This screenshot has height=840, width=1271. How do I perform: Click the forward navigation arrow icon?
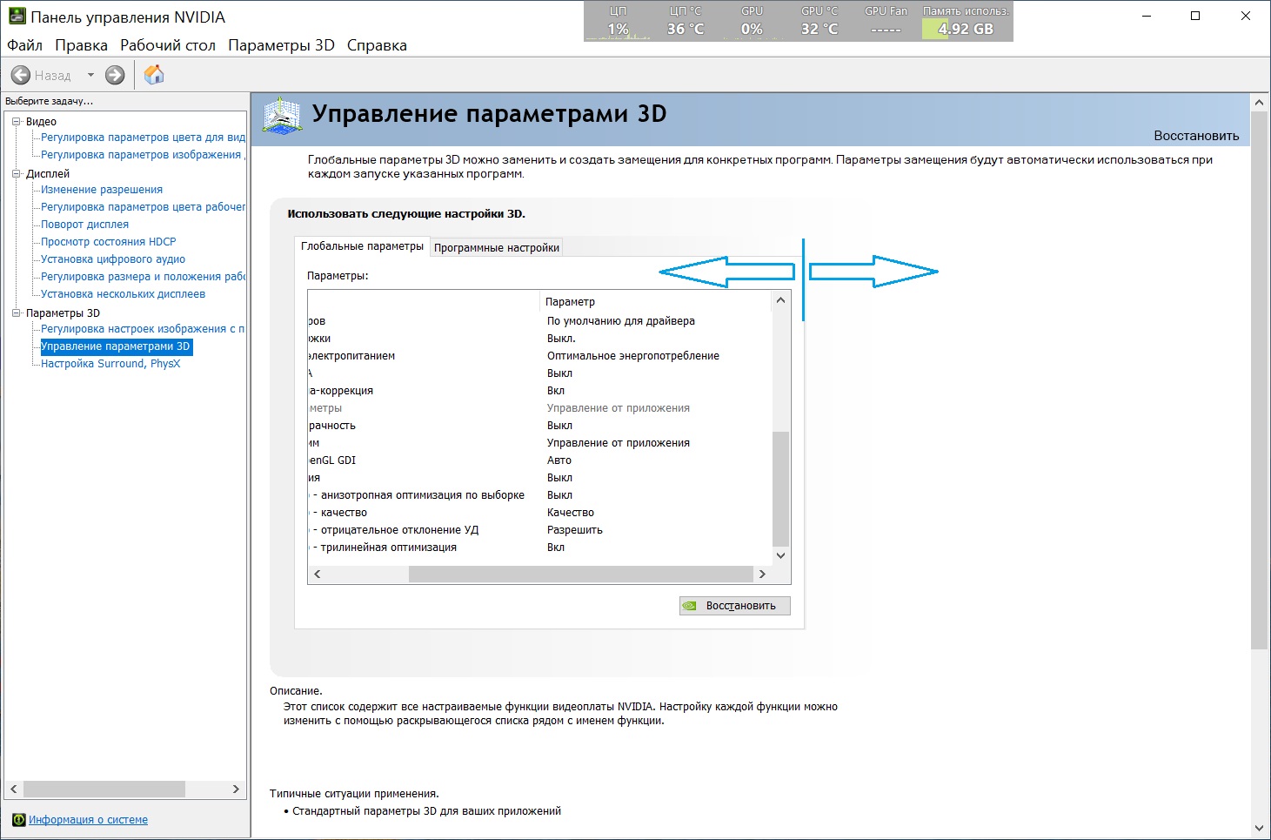[x=115, y=76]
